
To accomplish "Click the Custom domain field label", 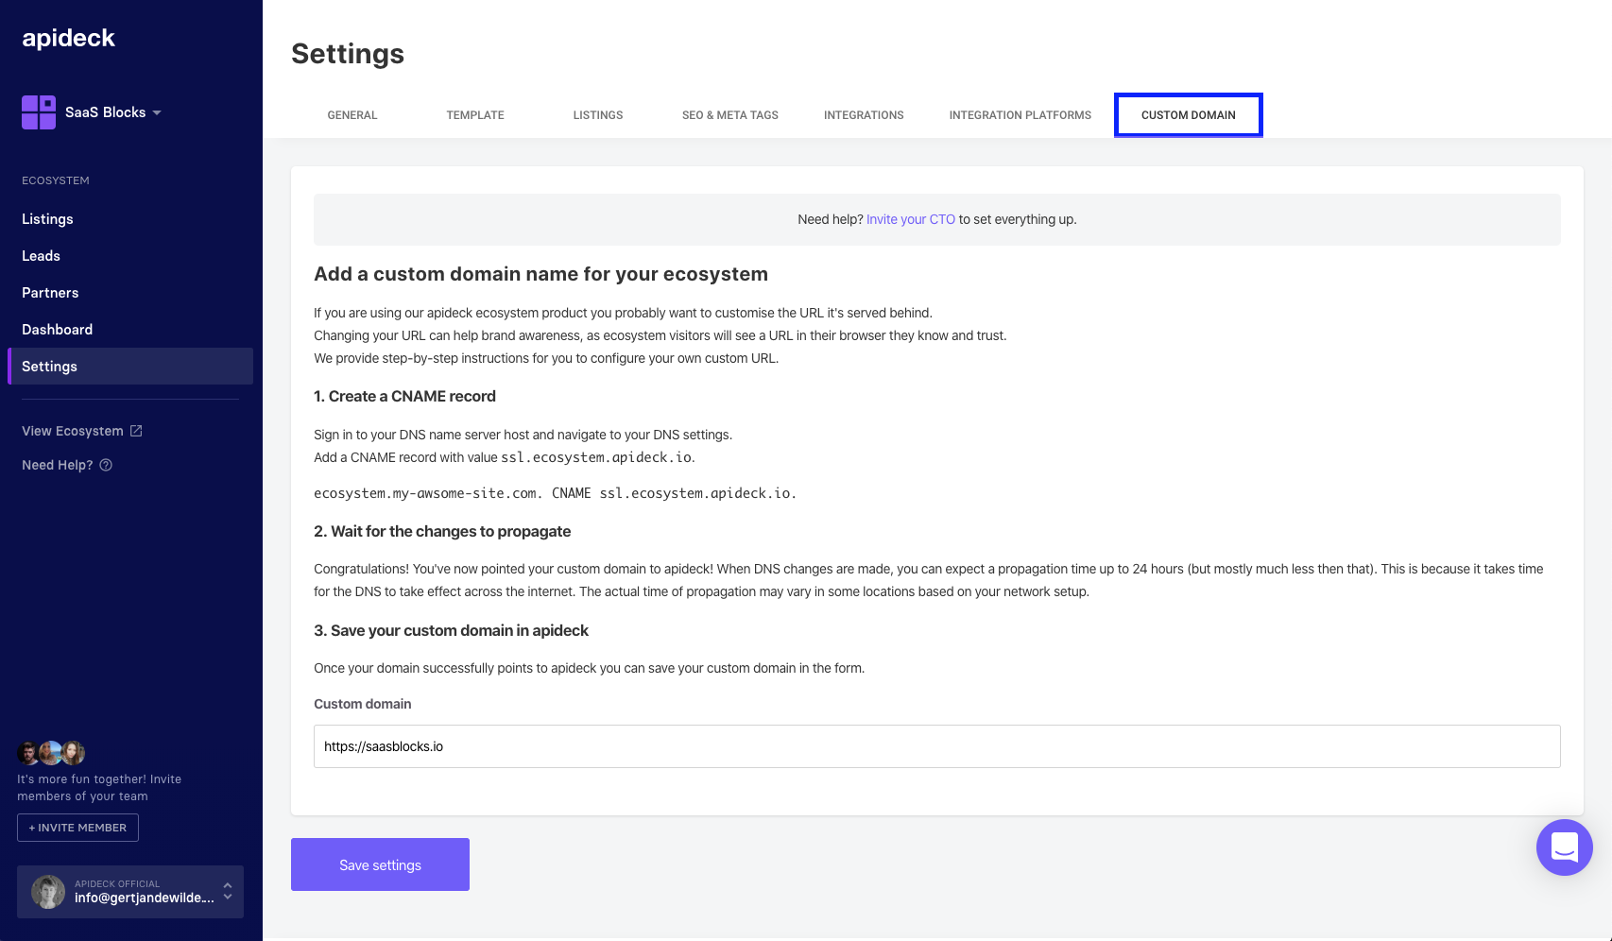I will coord(363,704).
